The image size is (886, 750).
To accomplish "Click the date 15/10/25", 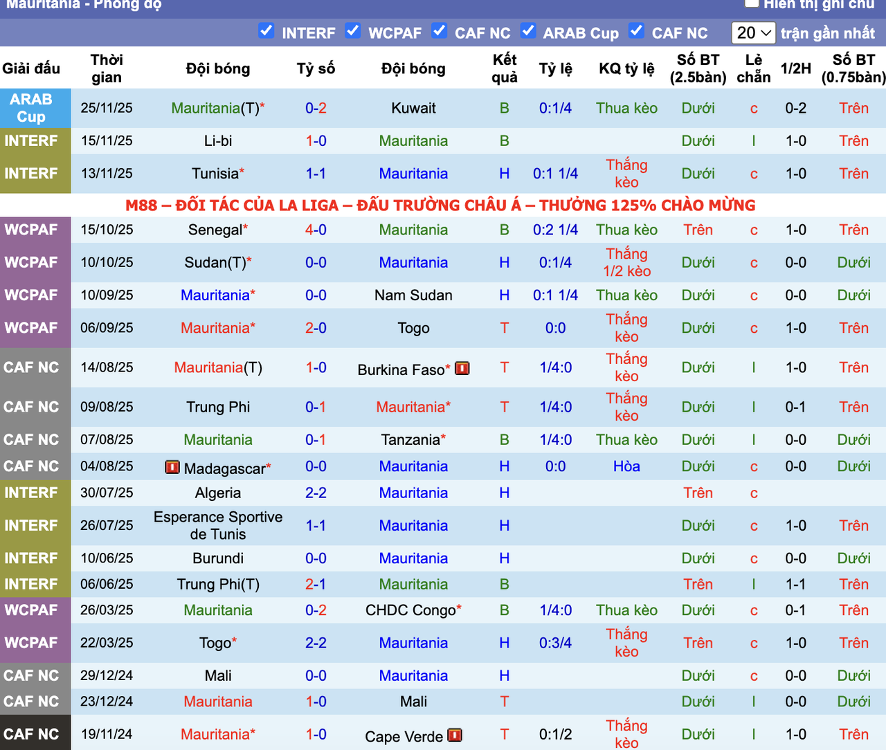I will pyautogui.click(x=107, y=230).
